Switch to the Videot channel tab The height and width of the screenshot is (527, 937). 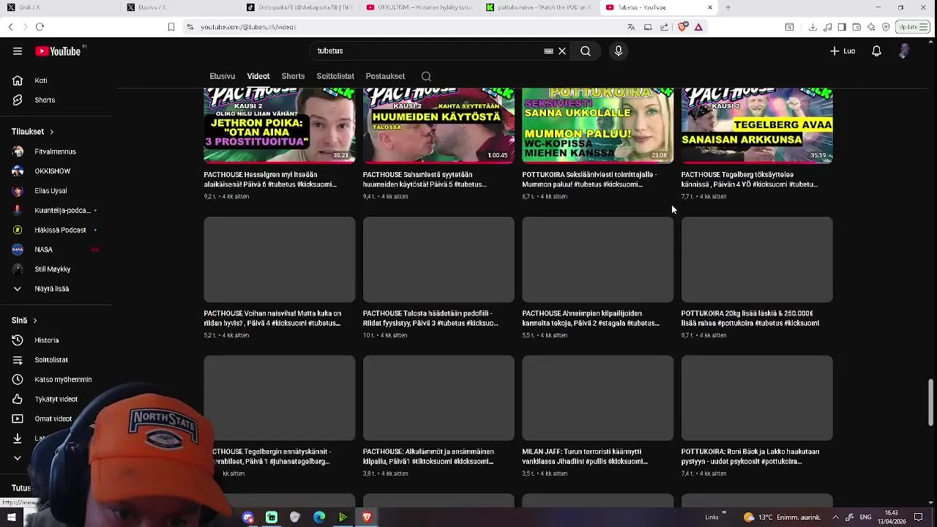click(258, 76)
